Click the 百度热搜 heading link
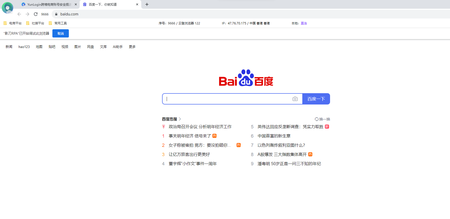 [x=170, y=119]
